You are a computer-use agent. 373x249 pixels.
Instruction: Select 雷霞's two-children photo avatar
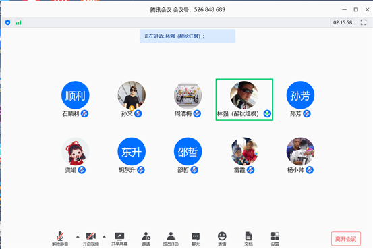coord(244,151)
